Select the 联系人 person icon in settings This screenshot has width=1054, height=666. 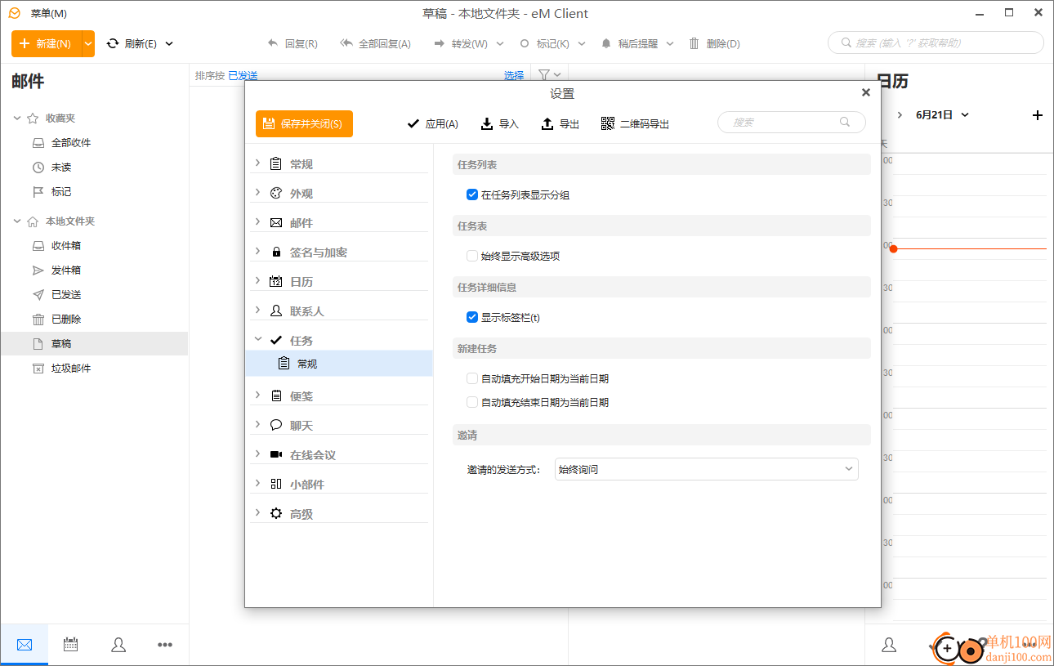(276, 311)
